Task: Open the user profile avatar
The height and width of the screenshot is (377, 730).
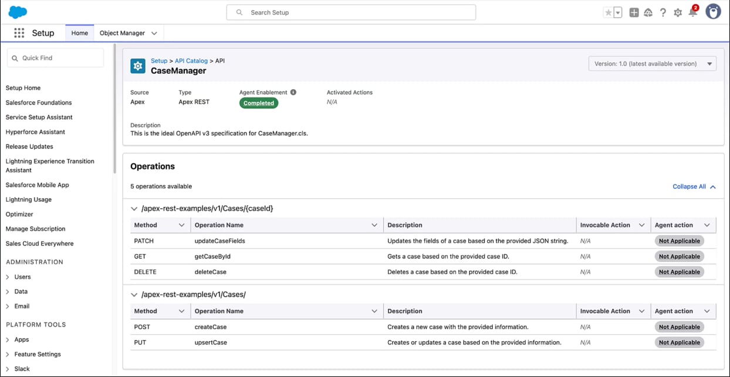Action: tap(713, 12)
